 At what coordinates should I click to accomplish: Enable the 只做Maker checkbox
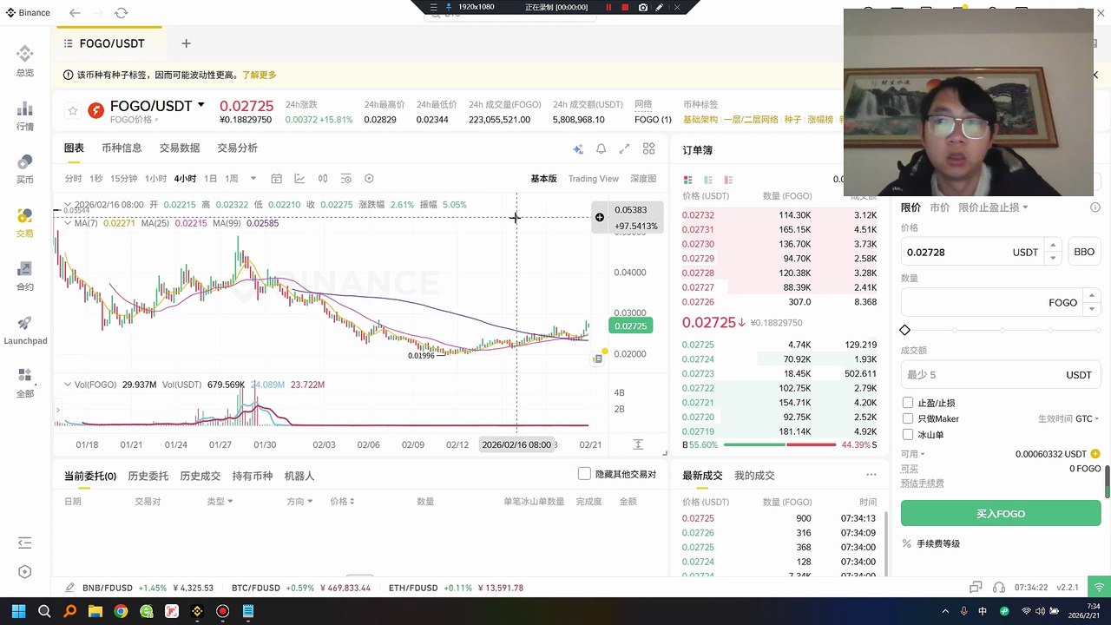tap(908, 418)
